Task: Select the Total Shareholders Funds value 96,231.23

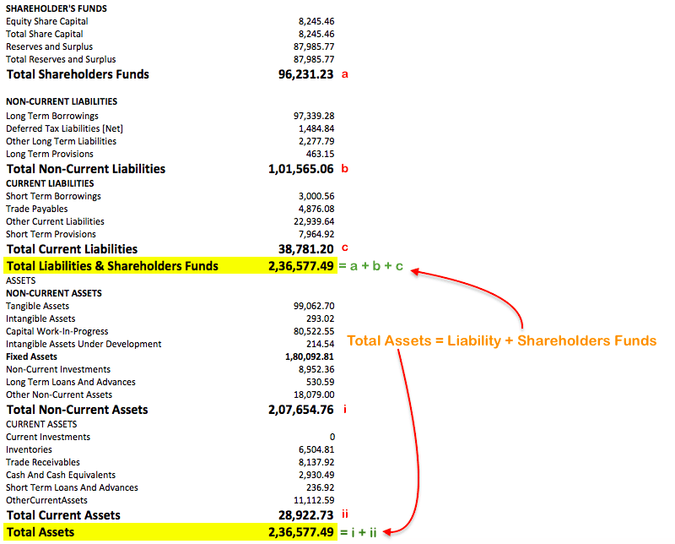Action: 305,74
